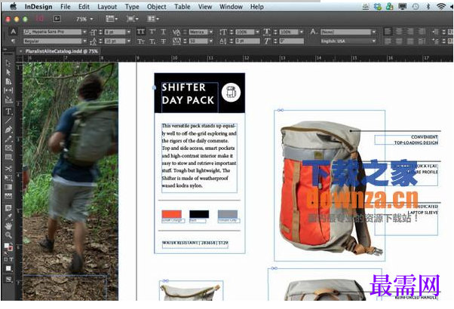Select the Note tool
The width and height of the screenshot is (454, 309).
coord(8,208)
